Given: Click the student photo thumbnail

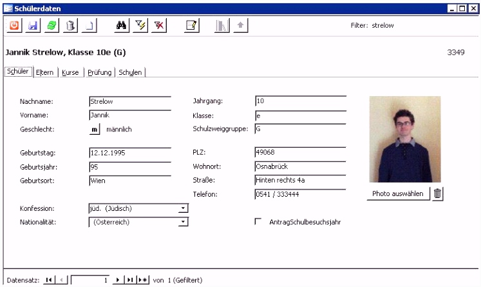Looking at the screenshot, I should coord(405,139).
